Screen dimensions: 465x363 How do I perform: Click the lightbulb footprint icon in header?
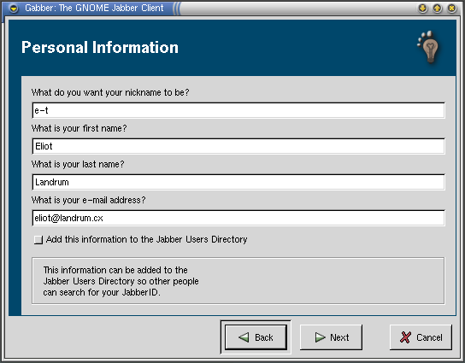click(x=428, y=47)
